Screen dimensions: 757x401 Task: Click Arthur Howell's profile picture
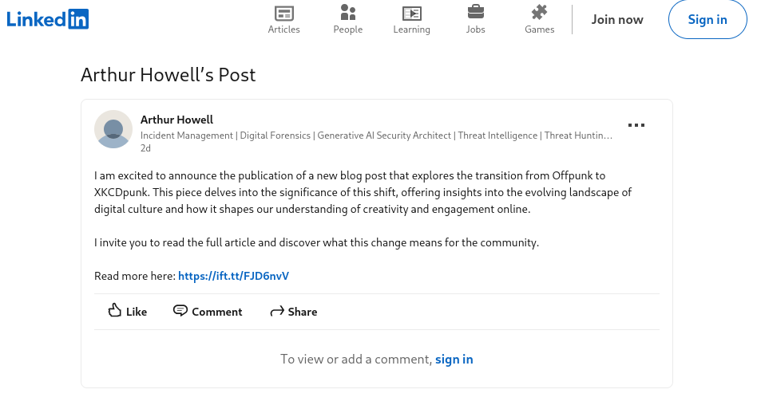[x=113, y=129]
